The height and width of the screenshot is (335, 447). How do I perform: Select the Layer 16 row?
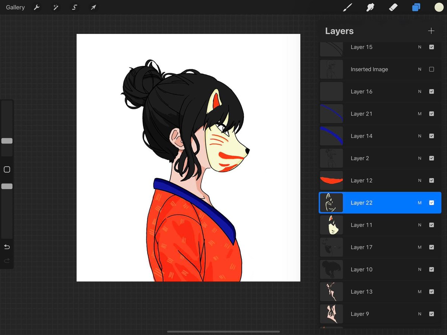tap(380, 92)
